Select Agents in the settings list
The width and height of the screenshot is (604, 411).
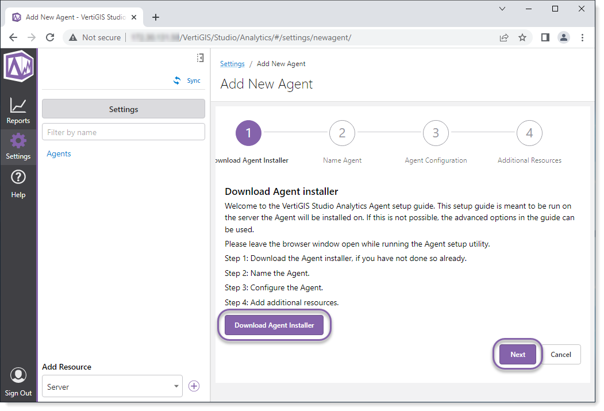coord(59,154)
